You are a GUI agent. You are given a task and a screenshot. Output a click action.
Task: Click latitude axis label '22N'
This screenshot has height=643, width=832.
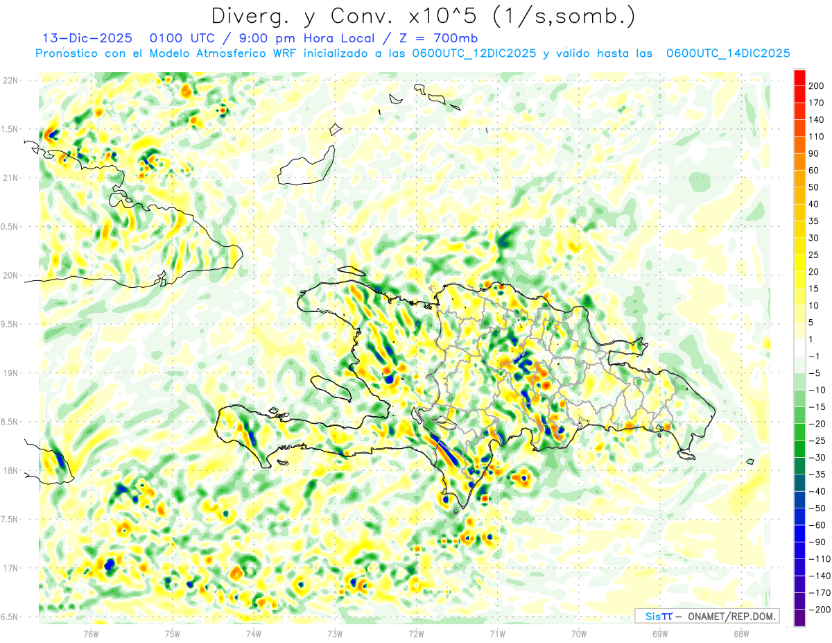(x=10, y=80)
